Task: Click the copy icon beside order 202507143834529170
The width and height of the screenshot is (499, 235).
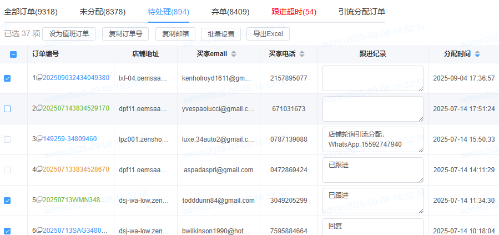Action: (39, 109)
